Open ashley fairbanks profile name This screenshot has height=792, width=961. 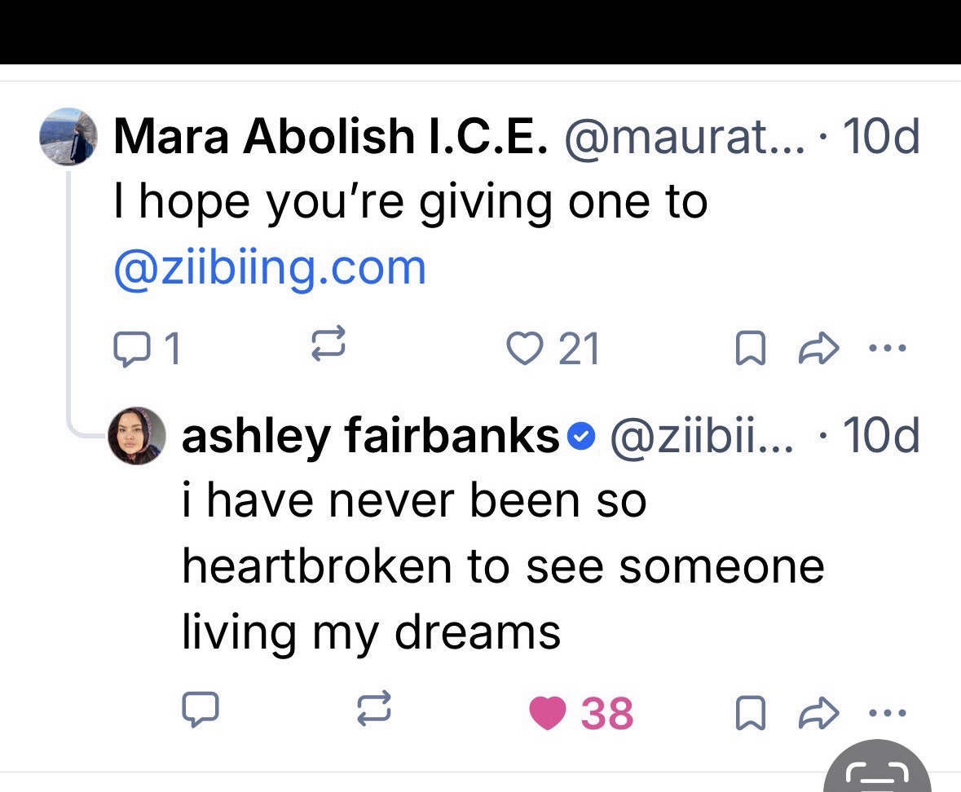369,438
